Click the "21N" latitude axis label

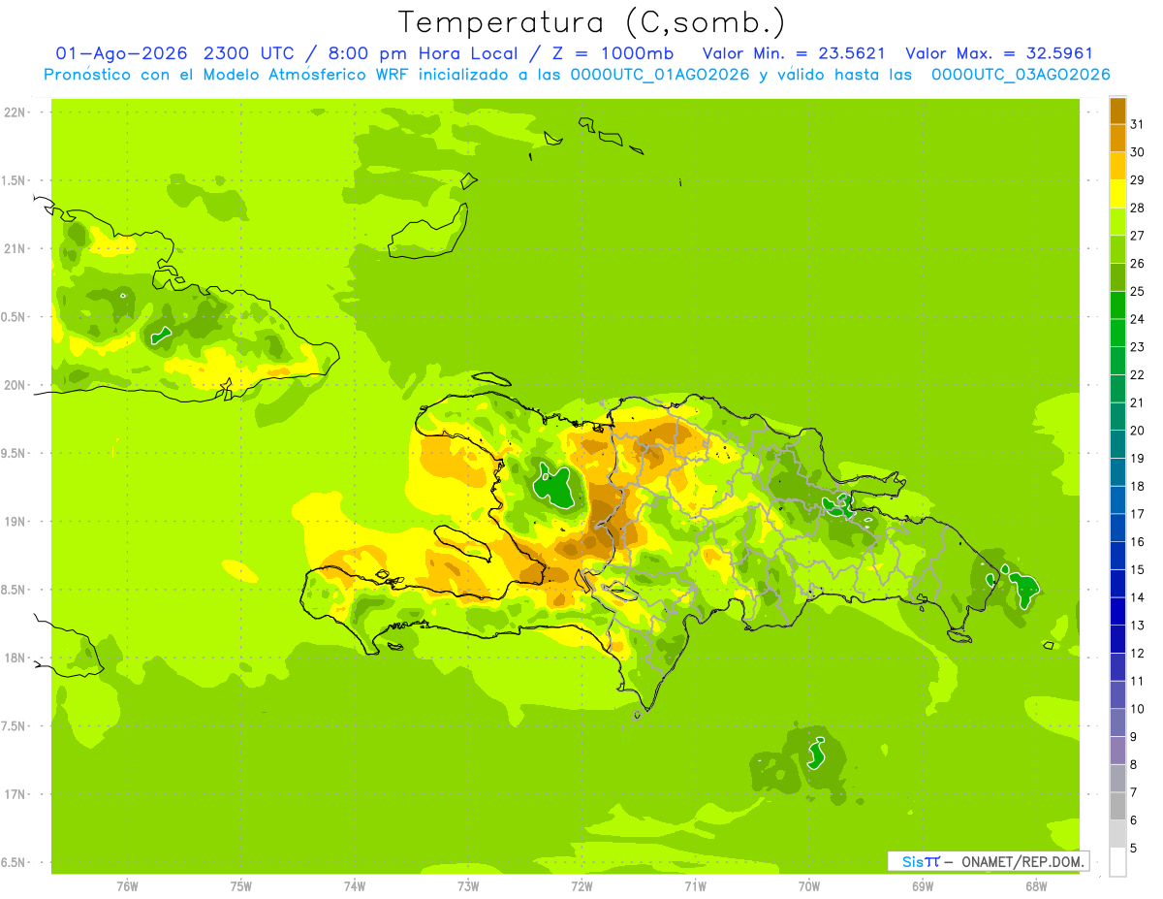tap(15, 249)
